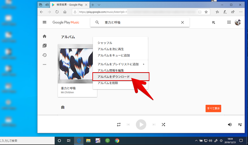Expand sidebar more options (three dots)
This screenshot has height=145, width=248.
coord(44,64)
